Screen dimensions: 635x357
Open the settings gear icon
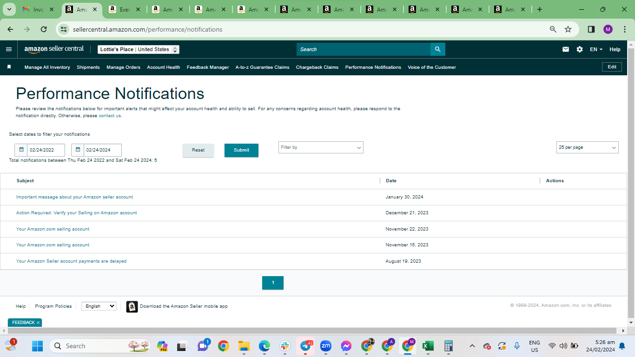(x=580, y=49)
